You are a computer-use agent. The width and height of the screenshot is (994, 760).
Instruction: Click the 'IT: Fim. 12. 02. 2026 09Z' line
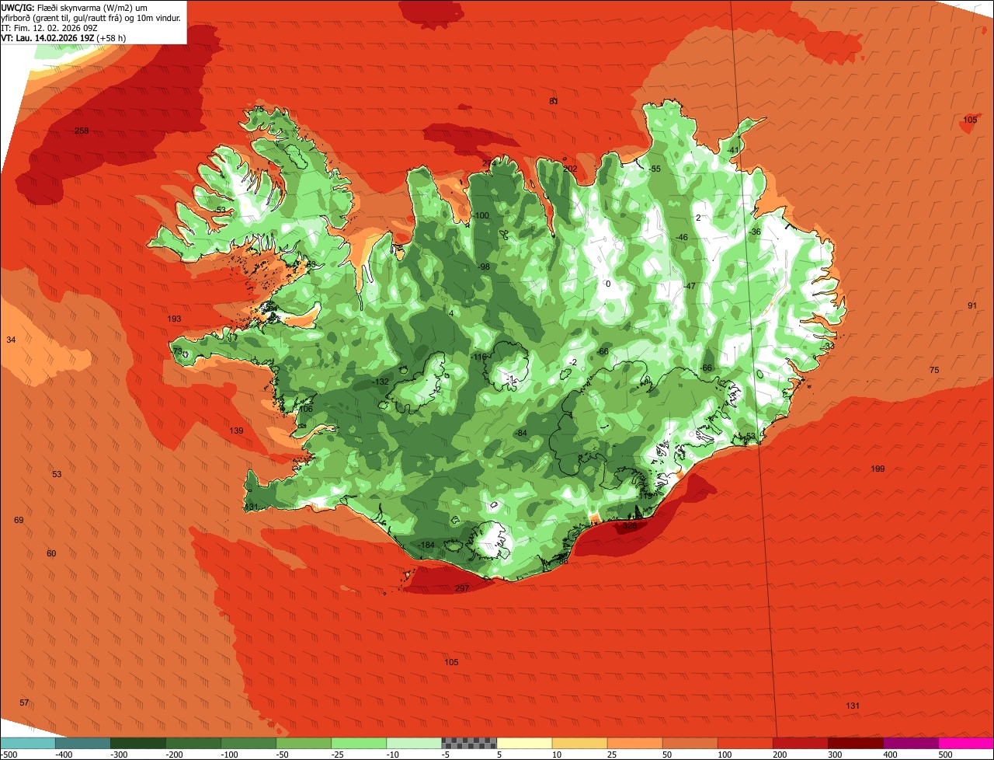tap(49, 27)
